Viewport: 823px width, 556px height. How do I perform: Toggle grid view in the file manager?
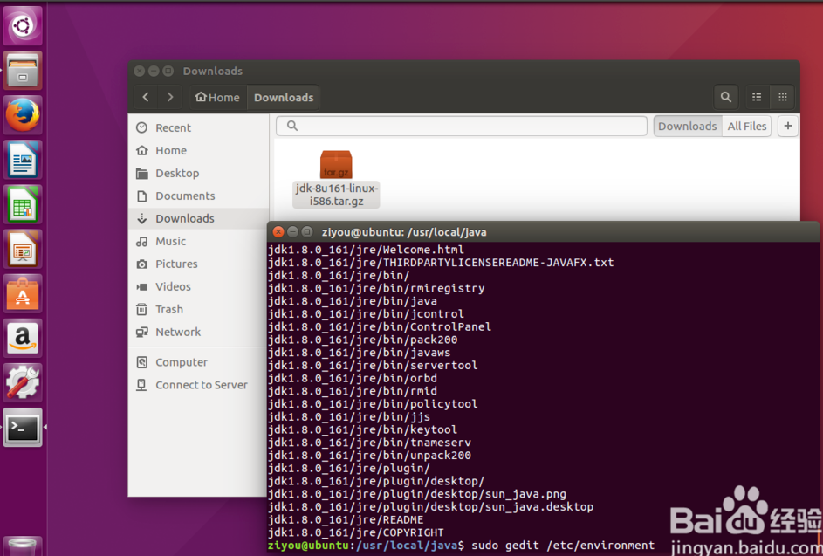(x=784, y=97)
